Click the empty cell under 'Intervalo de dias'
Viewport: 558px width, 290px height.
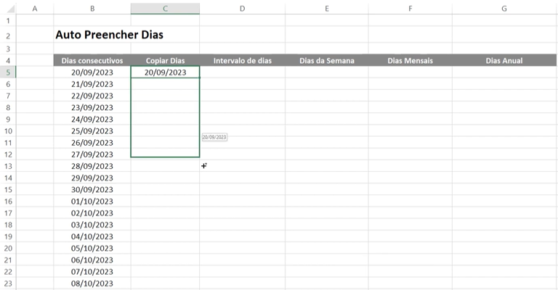[242, 72]
